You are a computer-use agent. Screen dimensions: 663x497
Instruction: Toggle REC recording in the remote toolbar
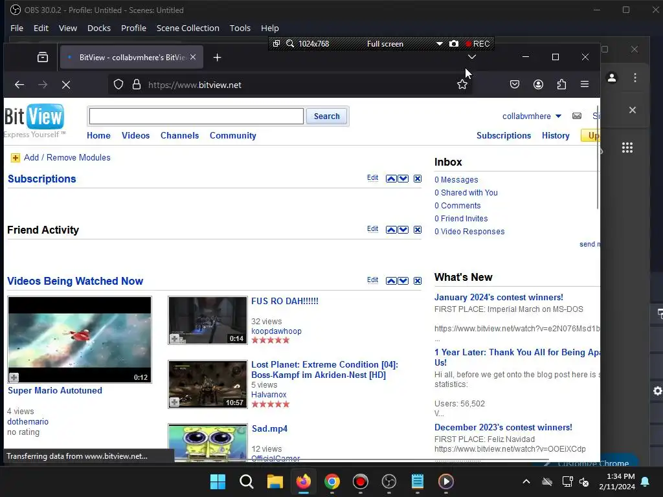coord(477,43)
